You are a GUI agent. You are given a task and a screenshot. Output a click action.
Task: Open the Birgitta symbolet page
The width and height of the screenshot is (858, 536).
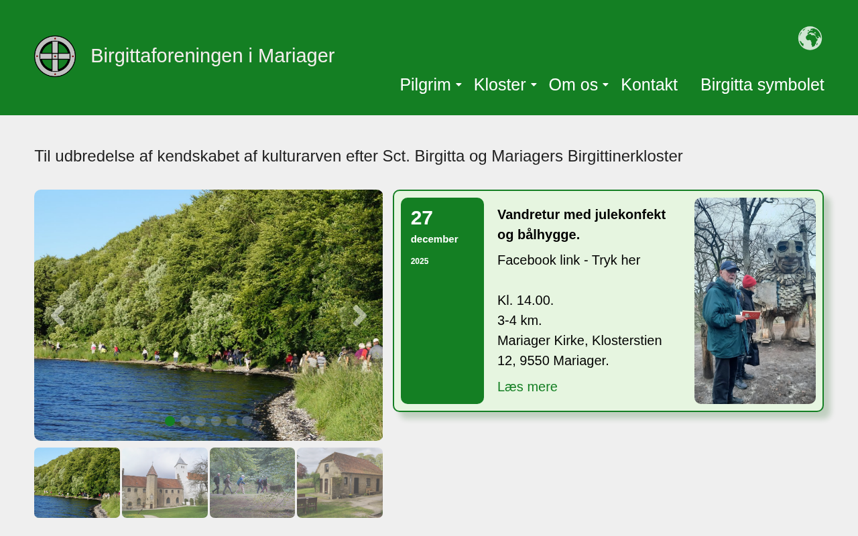pyautogui.click(x=762, y=85)
